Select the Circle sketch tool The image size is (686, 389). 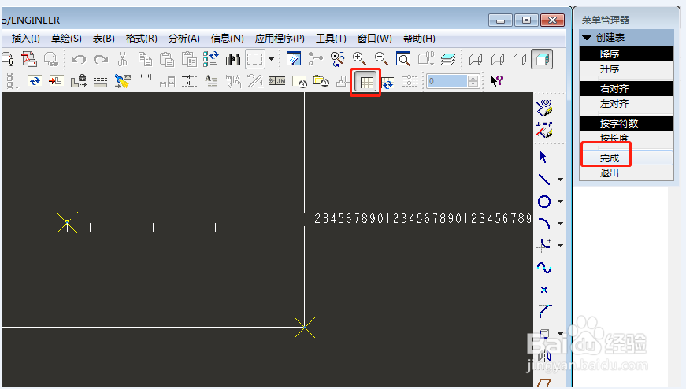tap(543, 202)
